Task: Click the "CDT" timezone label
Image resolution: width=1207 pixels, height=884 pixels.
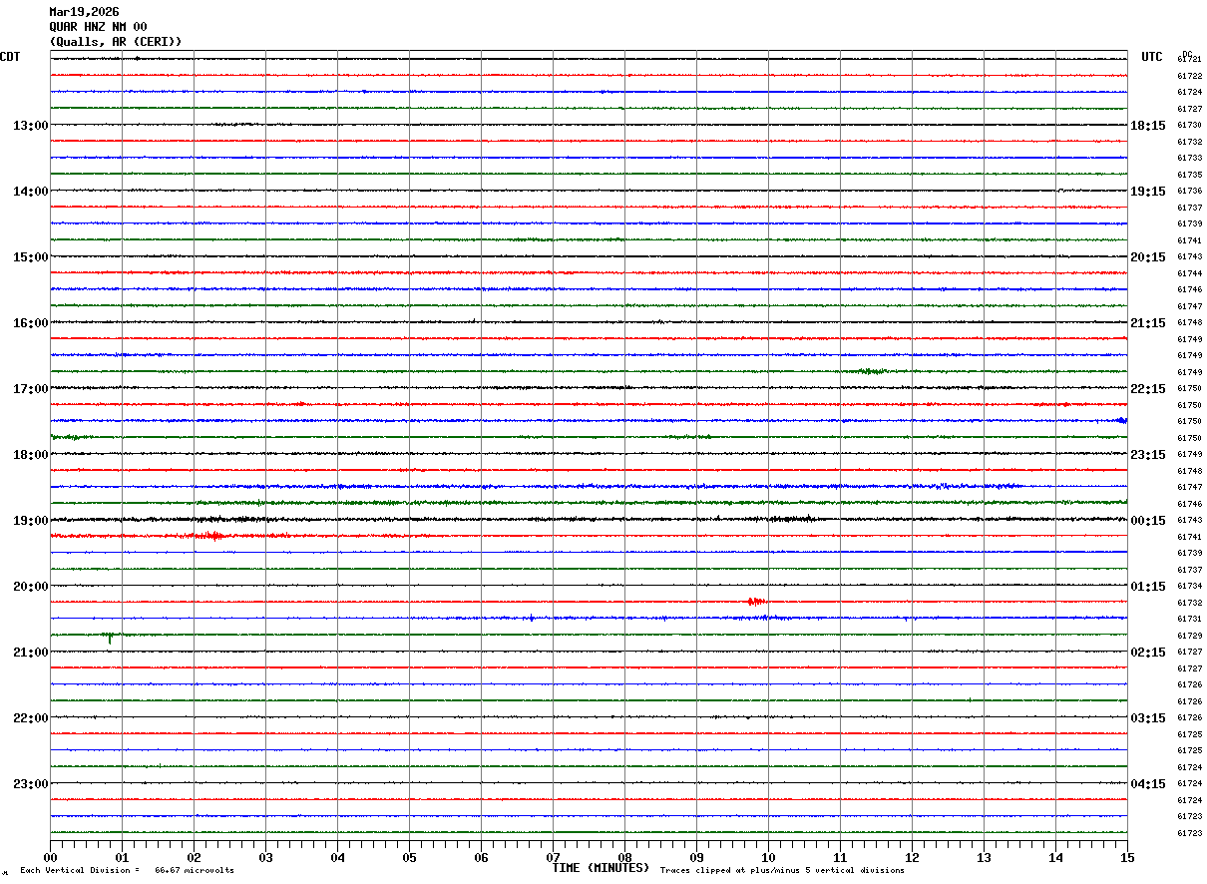Action: coord(10,57)
